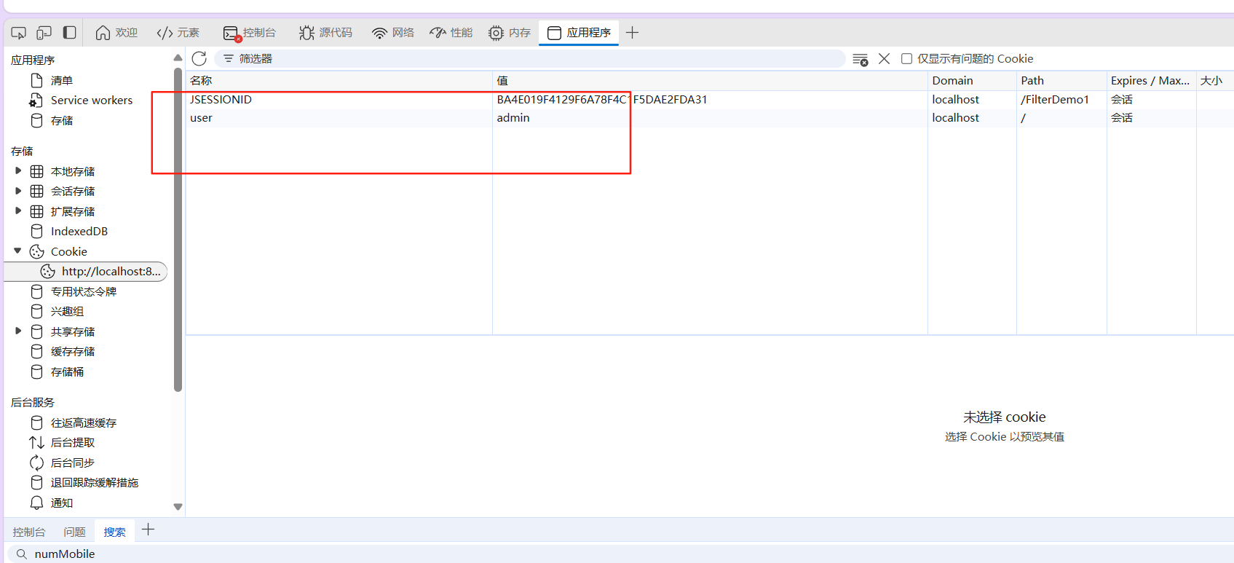This screenshot has height=563, width=1234.
Task: Click the 会话存储 grid icon
Action: 37,191
